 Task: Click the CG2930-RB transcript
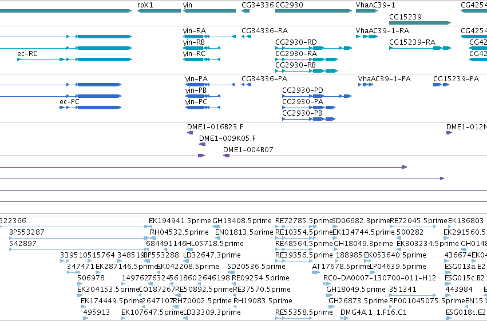(307, 71)
